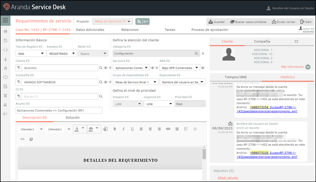Switch to Tareas tab
Screen dimensions: 316x182
tap(170, 29)
